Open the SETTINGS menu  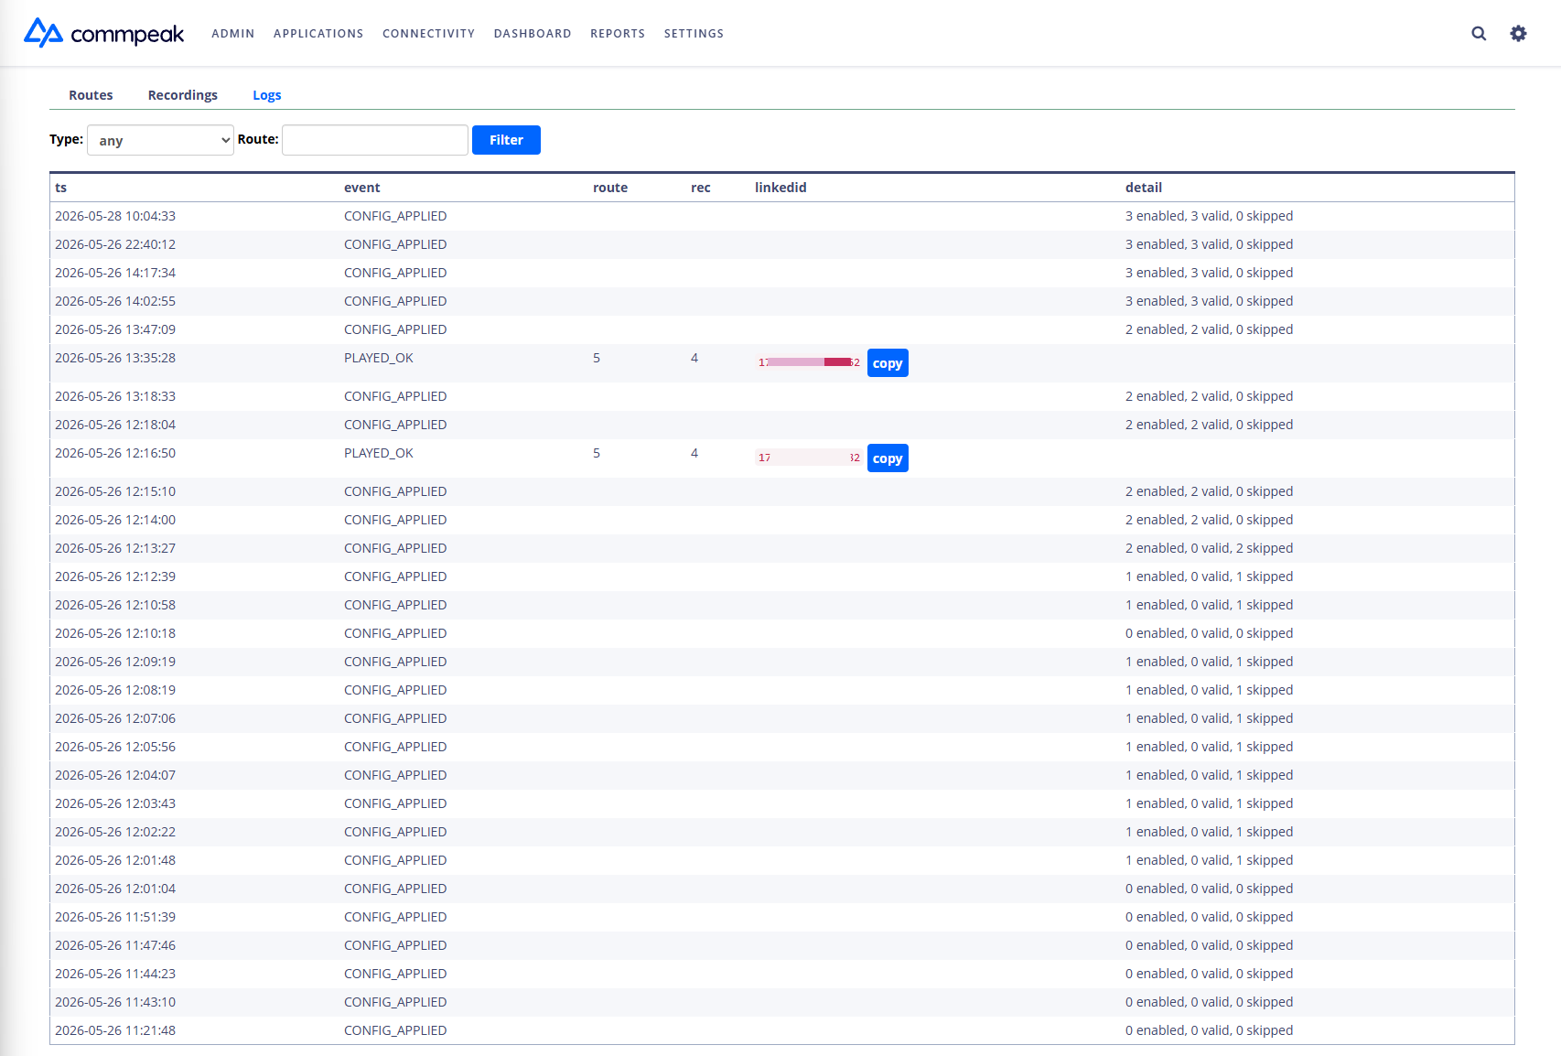[694, 34]
